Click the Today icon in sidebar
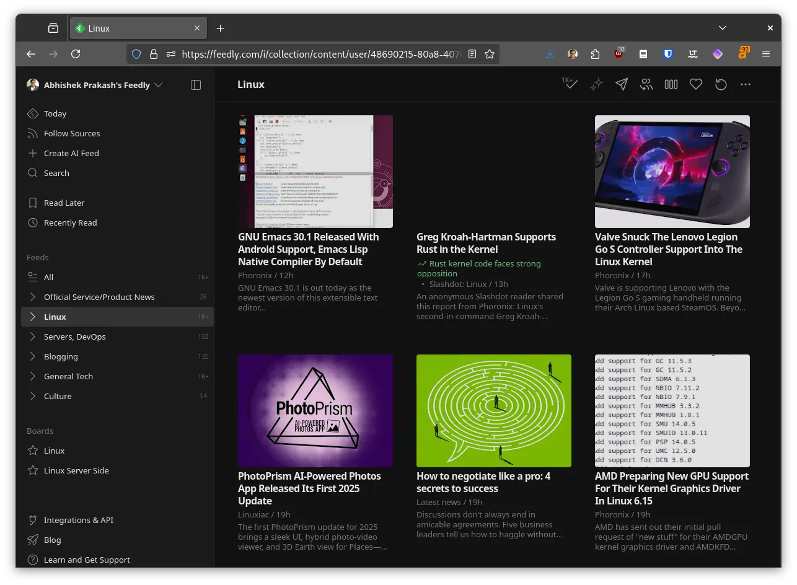Viewport: 797px width, 585px height. [33, 113]
